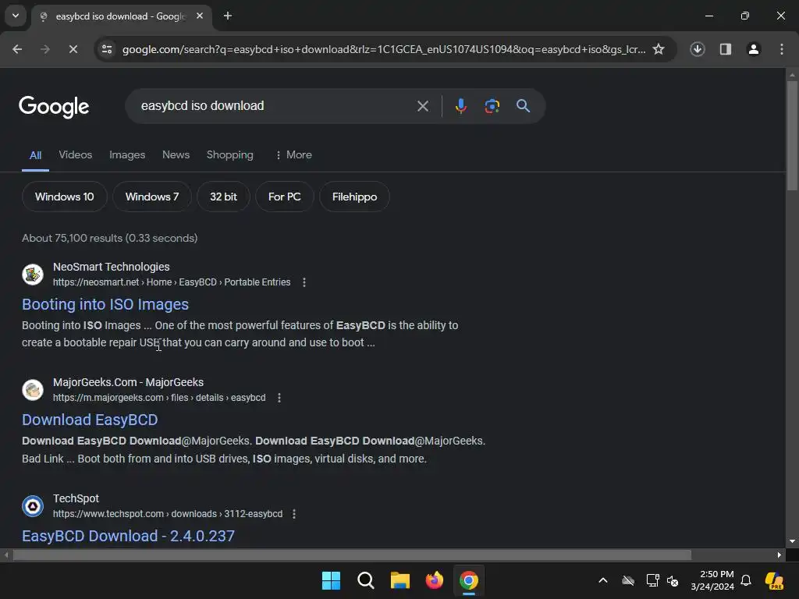Viewport: 799px width, 599px height.
Task: Switch to the News tab
Action: (176, 155)
